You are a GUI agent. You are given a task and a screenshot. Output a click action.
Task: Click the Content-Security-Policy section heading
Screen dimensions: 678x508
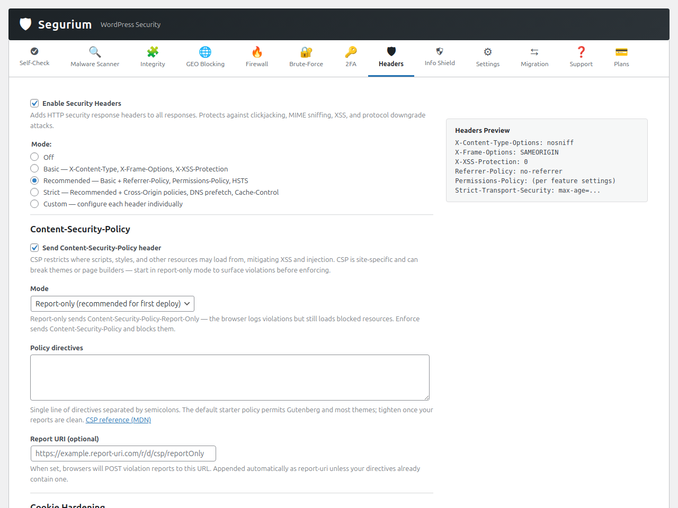80,229
